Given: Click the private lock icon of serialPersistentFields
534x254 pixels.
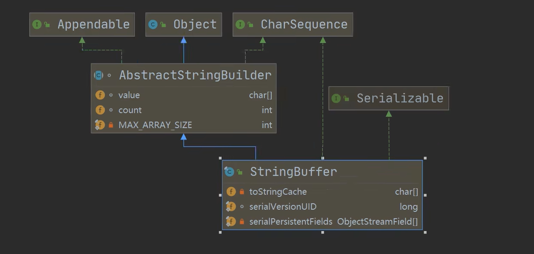Looking at the screenshot, I should [242, 222].
